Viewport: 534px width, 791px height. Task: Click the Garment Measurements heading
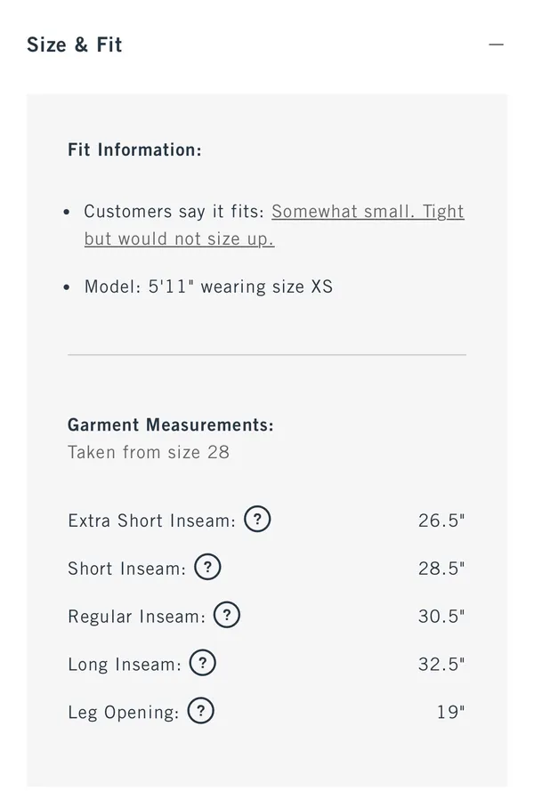point(171,424)
